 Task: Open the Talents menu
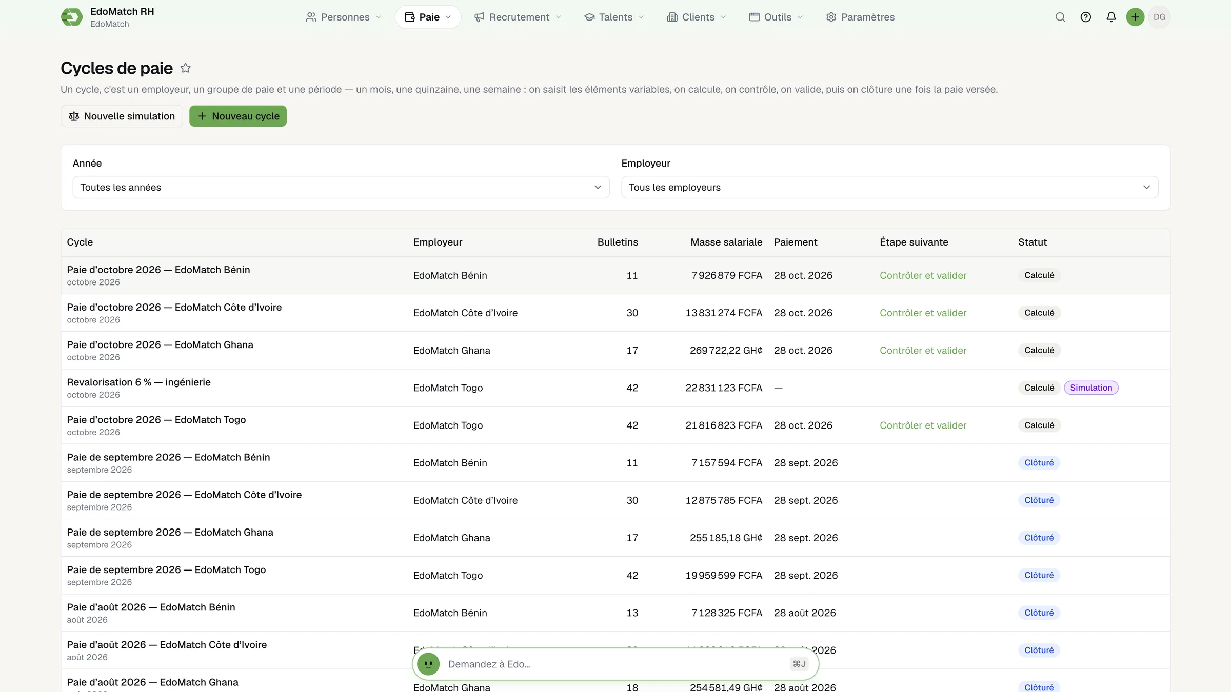coord(614,17)
